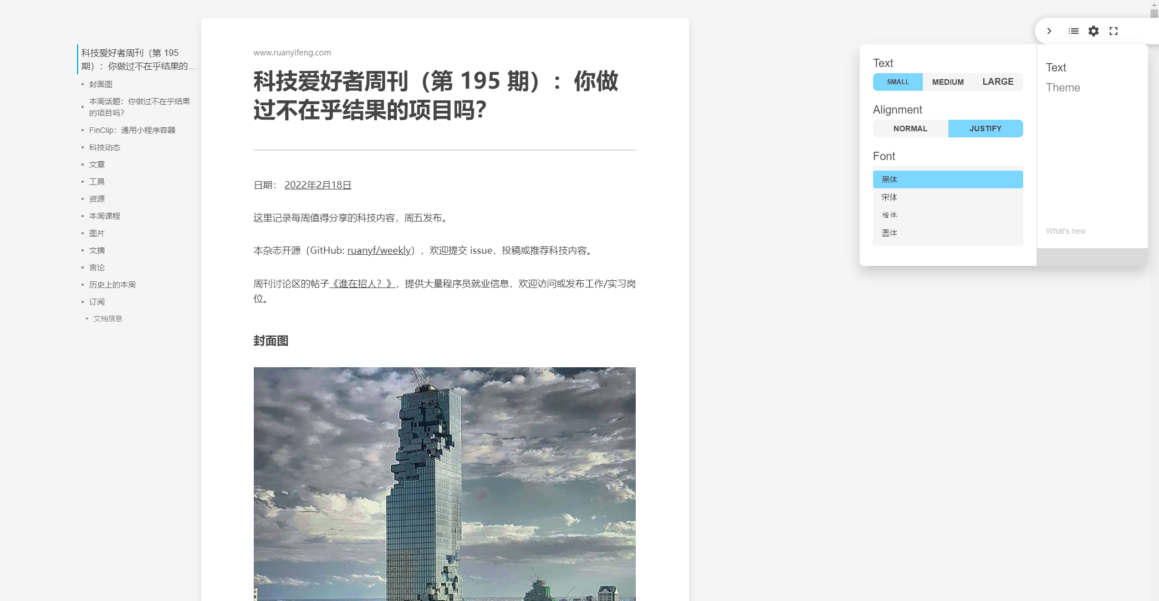Set text size to Small
1159x601 pixels.
[x=897, y=82]
